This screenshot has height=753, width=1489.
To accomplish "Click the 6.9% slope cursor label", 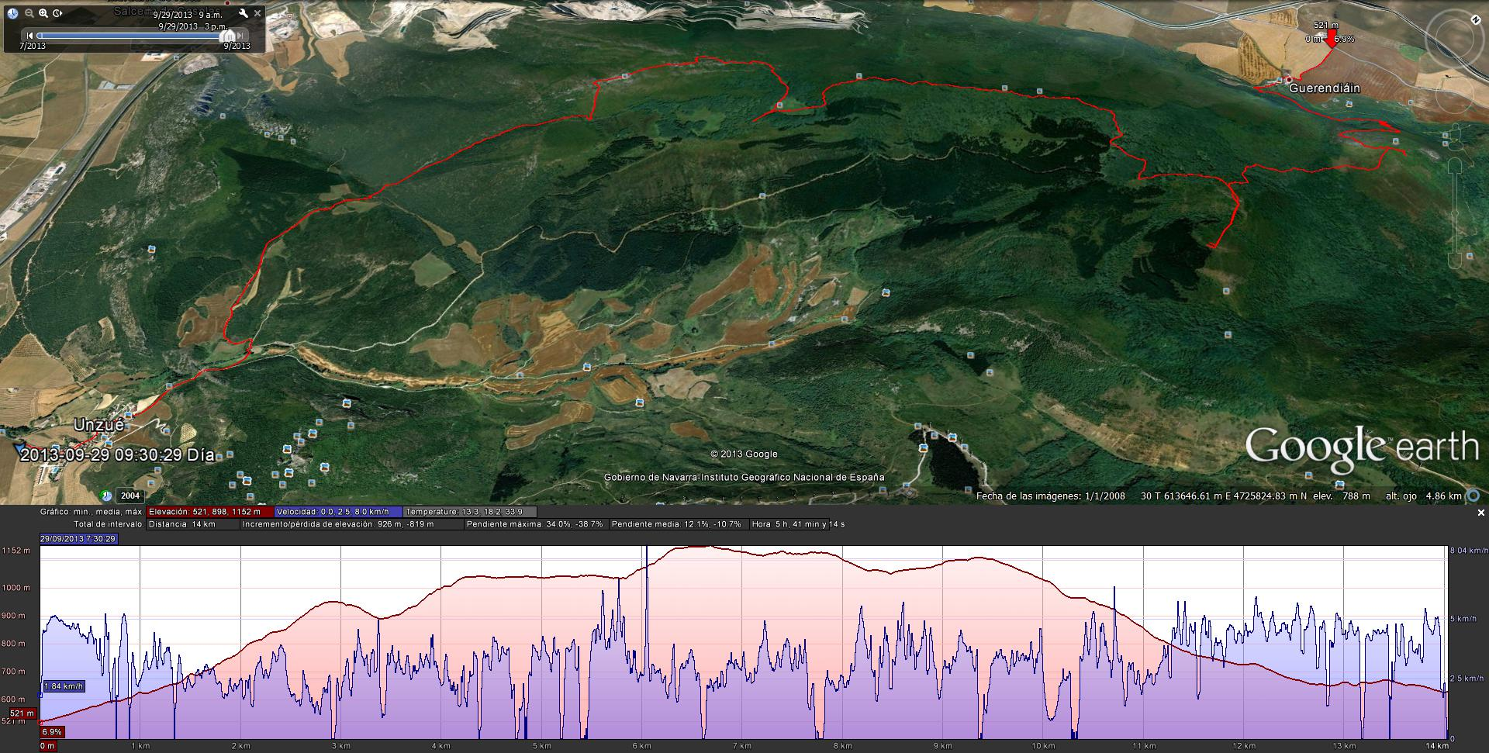I will coord(52,732).
